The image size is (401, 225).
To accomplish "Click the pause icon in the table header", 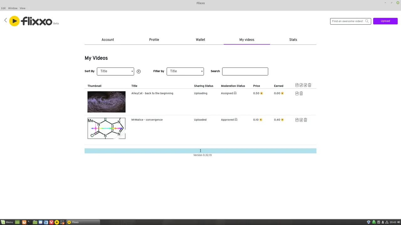I will point(305,85).
